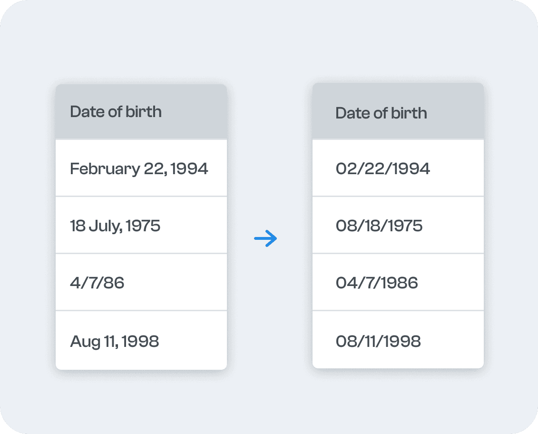Click the 4/7/86 date cell
538x434 pixels.
(x=141, y=283)
